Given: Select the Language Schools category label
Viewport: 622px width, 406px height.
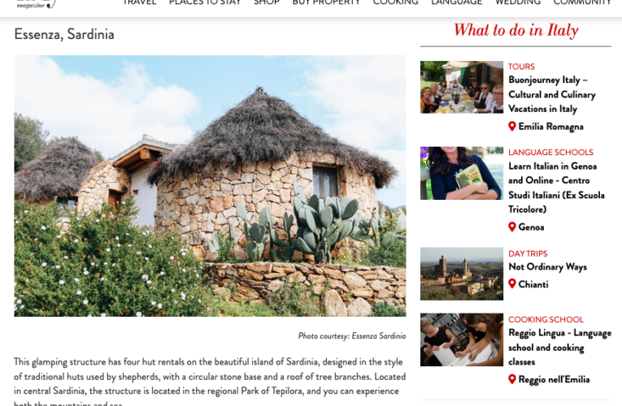Looking at the screenshot, I should pos(550,153).
